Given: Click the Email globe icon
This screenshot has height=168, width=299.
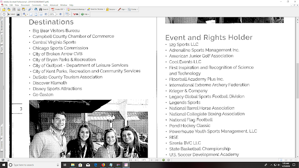Looking at the screenshot, I should tap(36, 9).
